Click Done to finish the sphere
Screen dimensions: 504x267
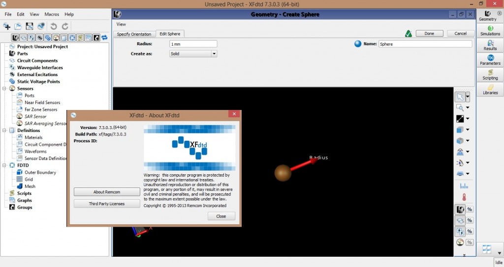[x=429, y=33]
